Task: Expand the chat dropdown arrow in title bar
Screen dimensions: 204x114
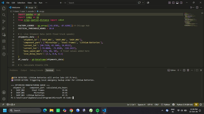Action: coord(143,3)
